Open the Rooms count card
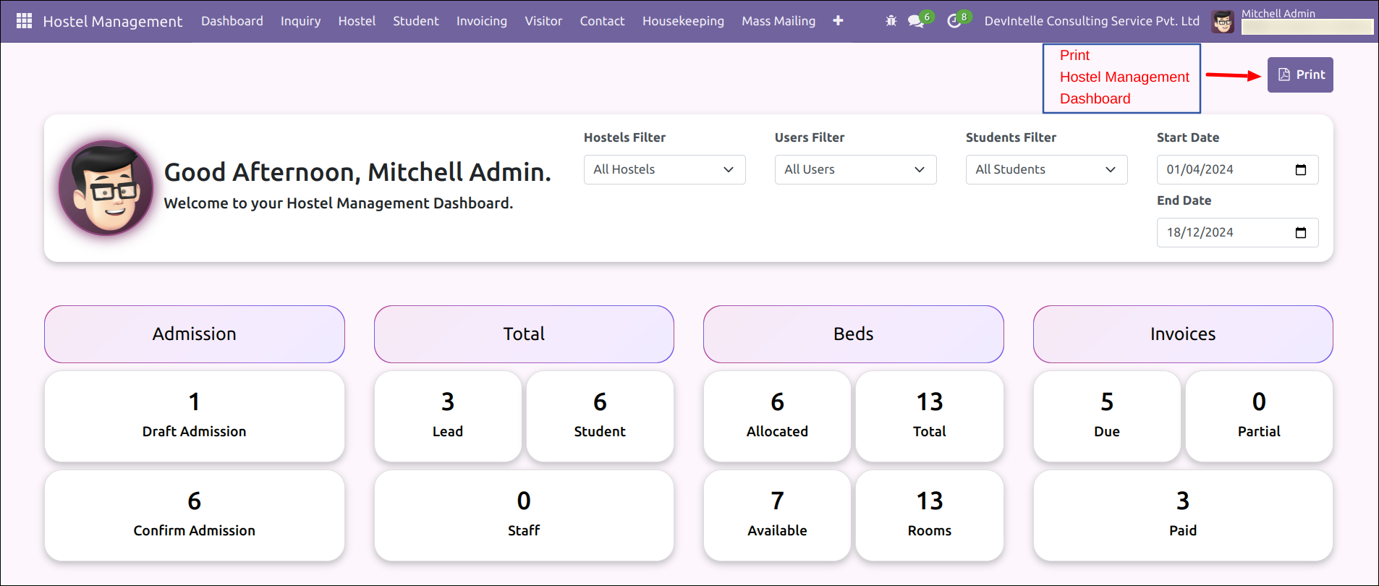Viewport: 1379px width, 586px height. [x=930, y=515]
